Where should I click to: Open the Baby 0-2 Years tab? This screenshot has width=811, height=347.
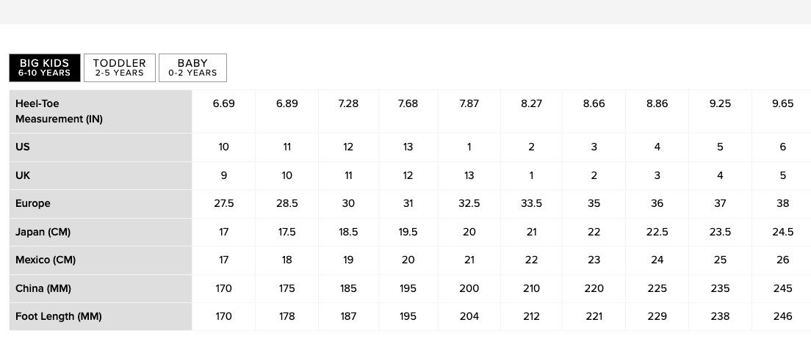point(192,67)
